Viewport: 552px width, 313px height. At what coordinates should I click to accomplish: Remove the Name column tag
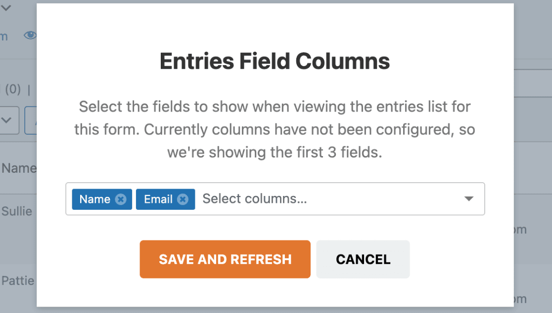[121, 199]
